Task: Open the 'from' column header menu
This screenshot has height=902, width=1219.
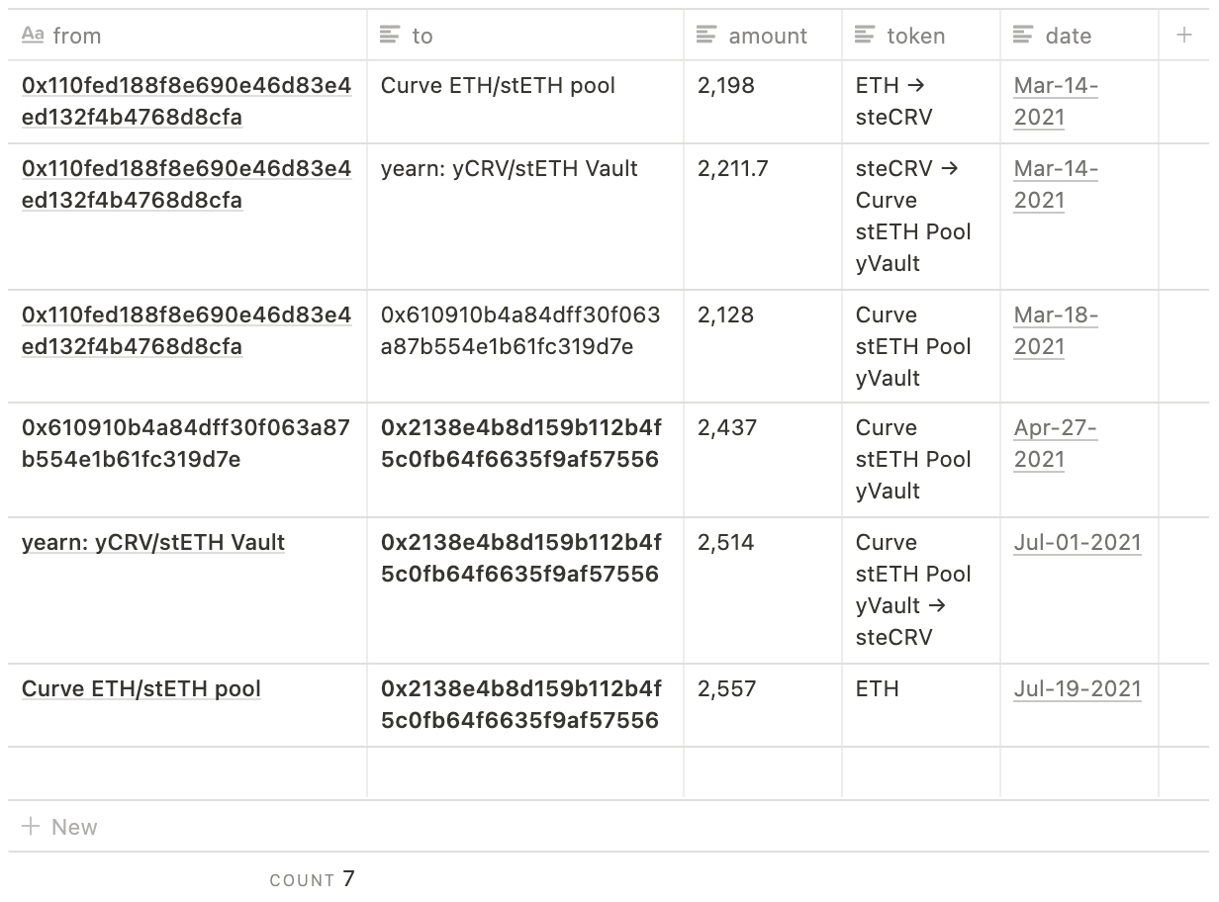Action: [187, 36]
